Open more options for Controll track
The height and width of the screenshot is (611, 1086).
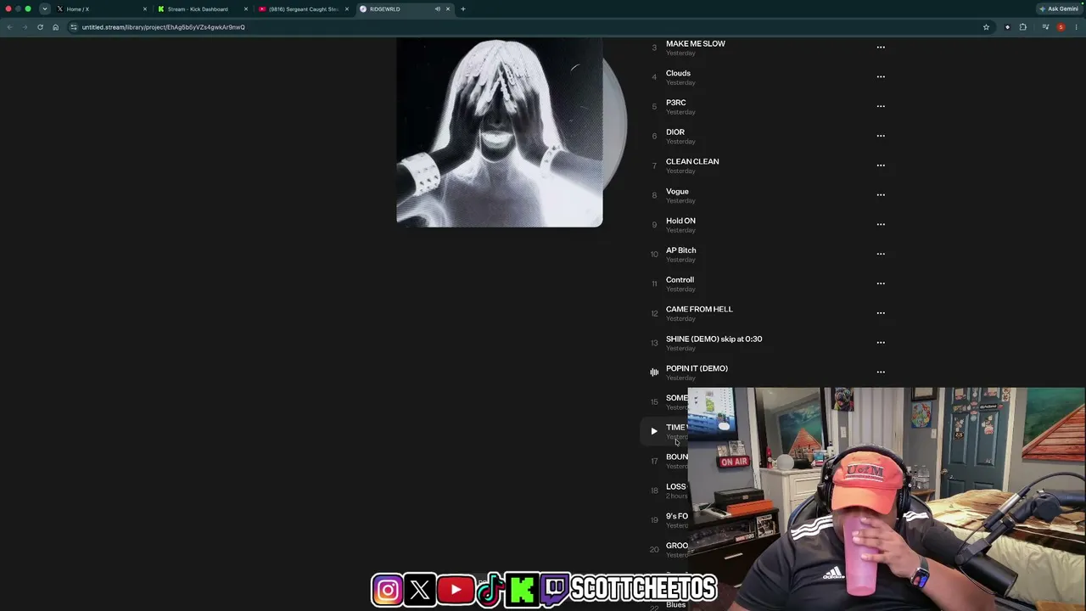pos(881,283)
